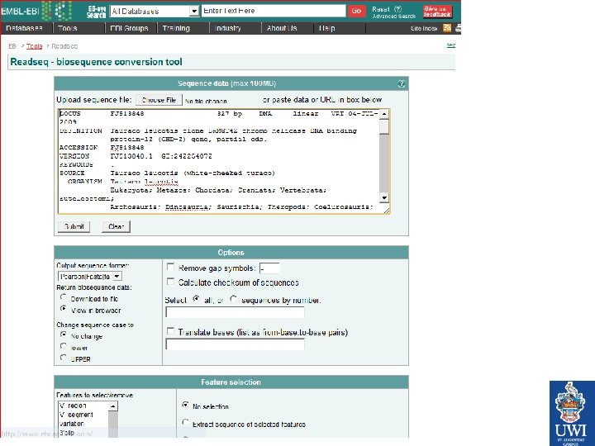Click the sequences by number input field
This screenshot has width=595, height=446.
tap(235, 312)
